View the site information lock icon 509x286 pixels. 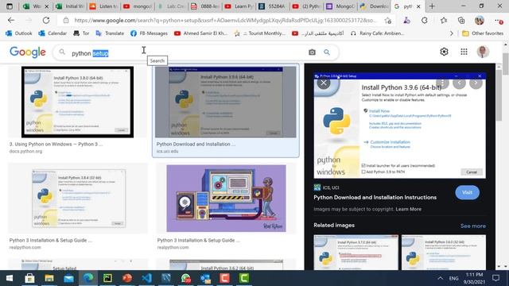click(66, 21)
